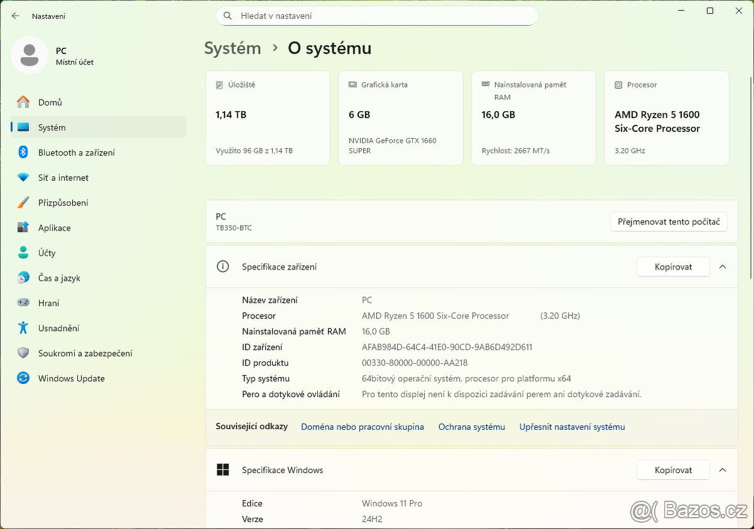This screenshot has height=529, width=754.
Task: Collapse the Specifikace zařízení section
Action: pos(723,266)
